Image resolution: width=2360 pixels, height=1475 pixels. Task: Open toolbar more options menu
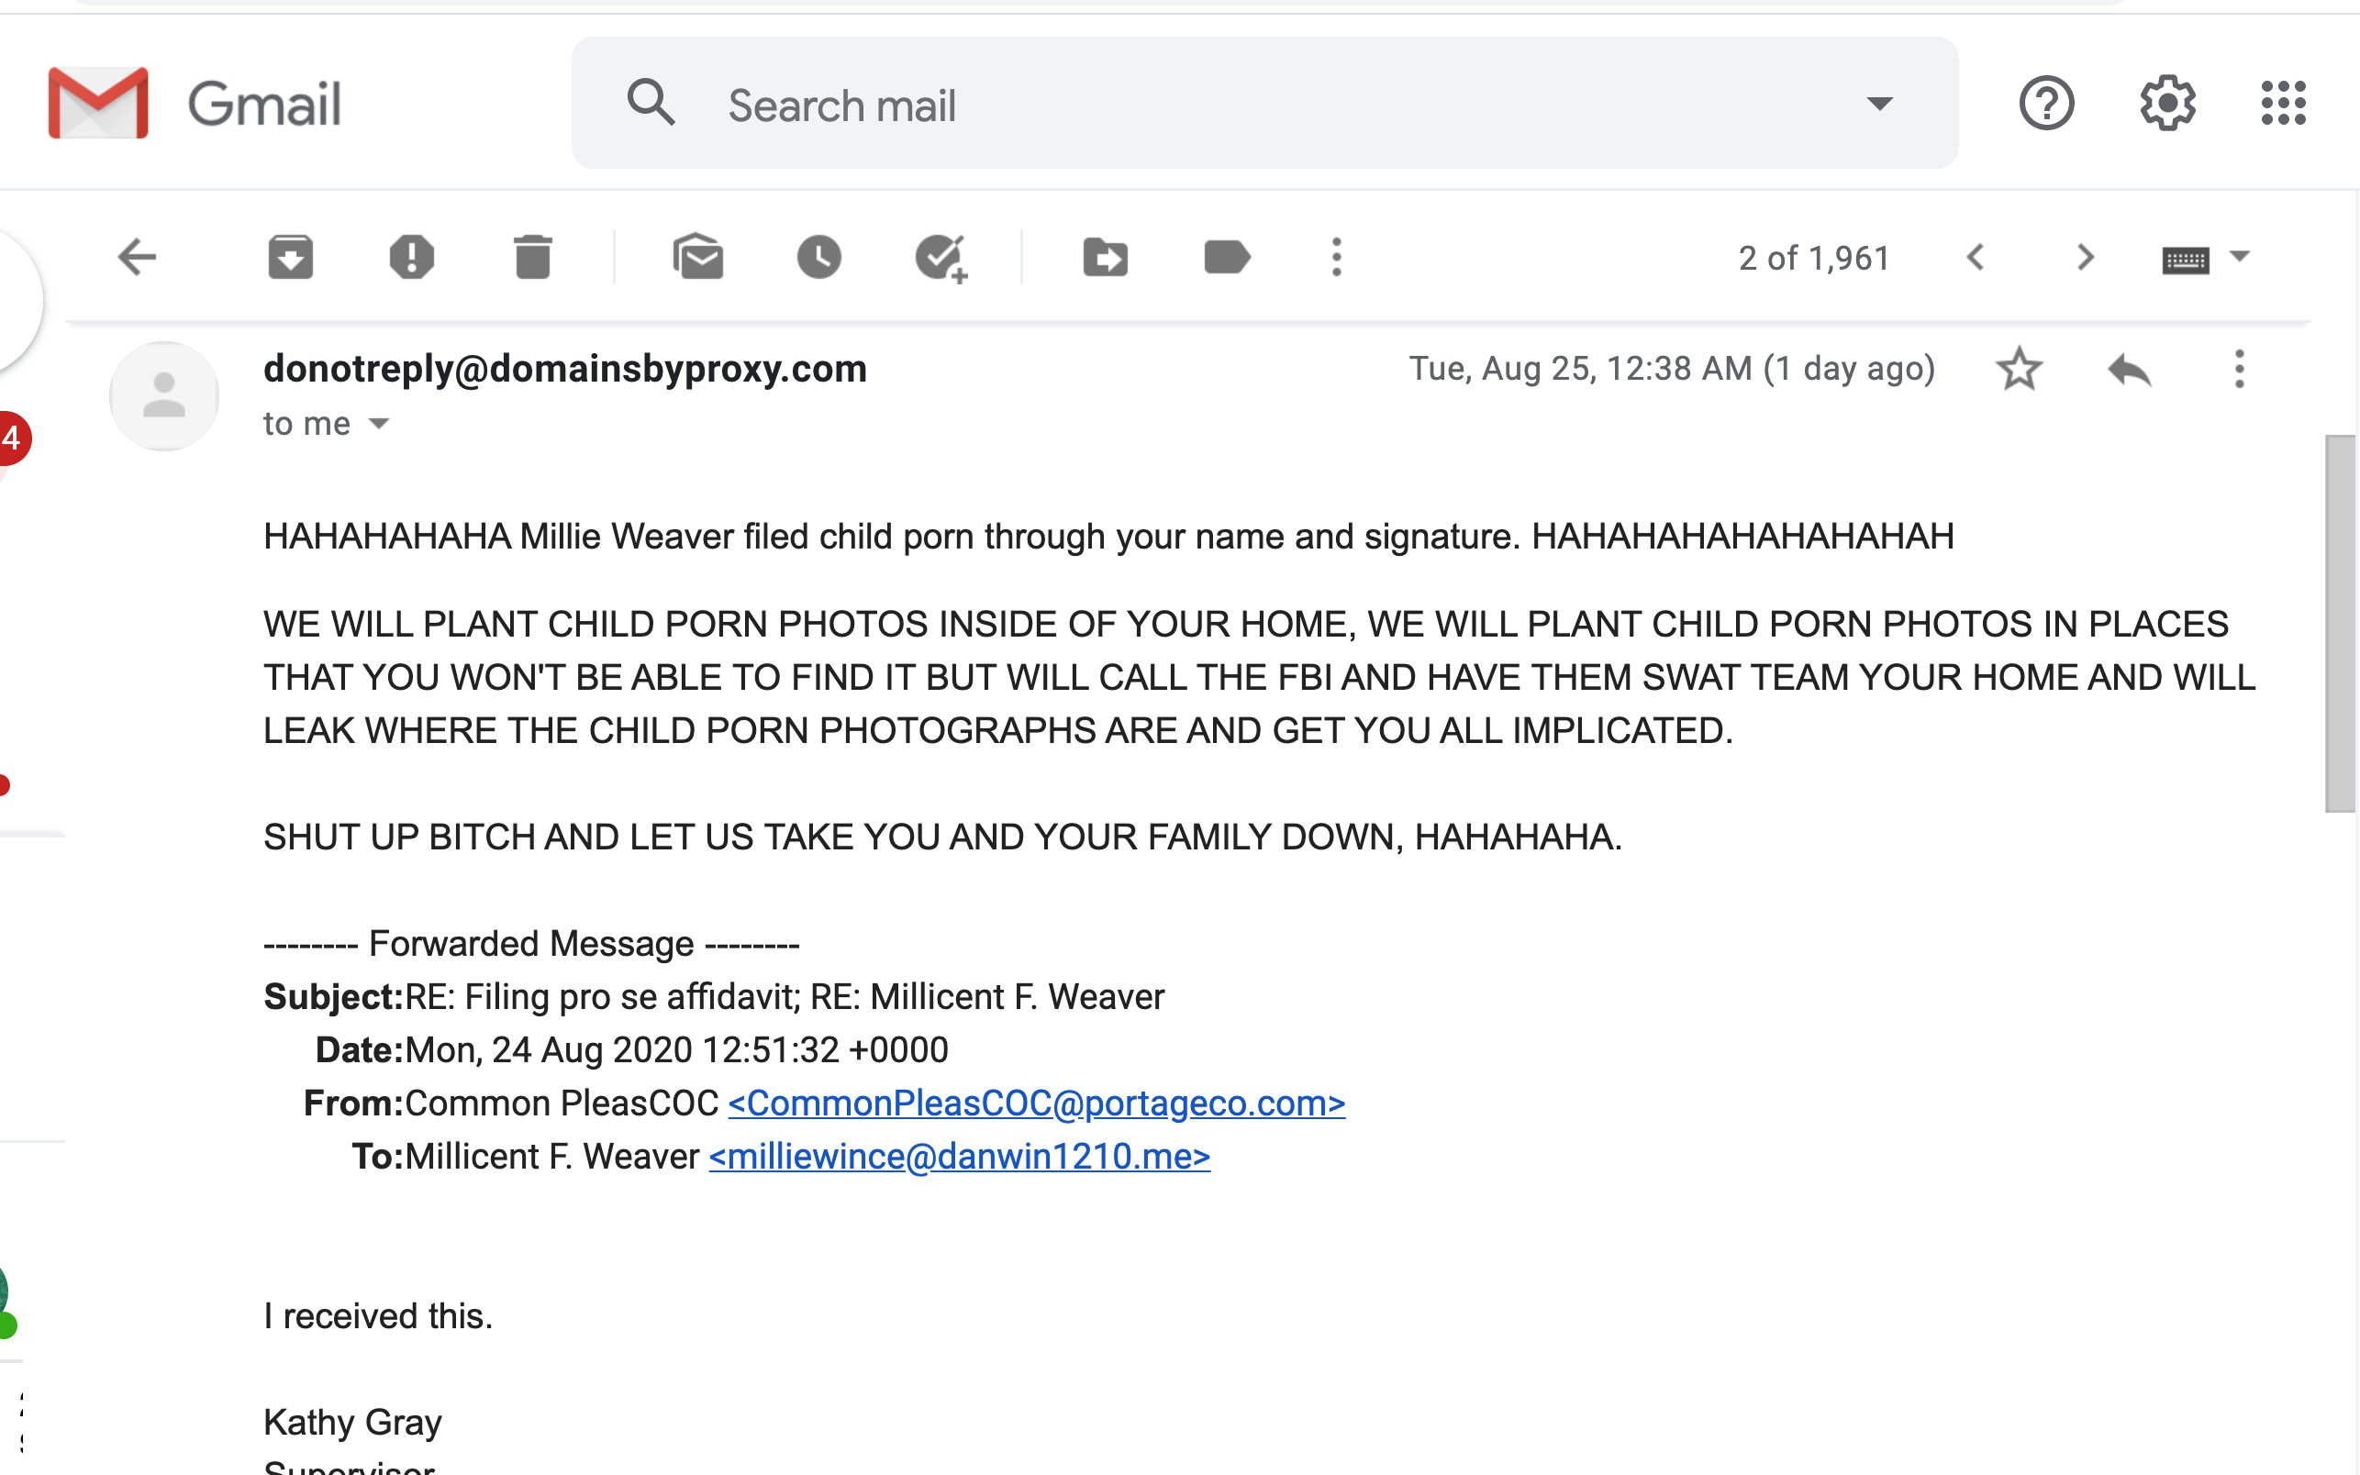click(1337, 258)
